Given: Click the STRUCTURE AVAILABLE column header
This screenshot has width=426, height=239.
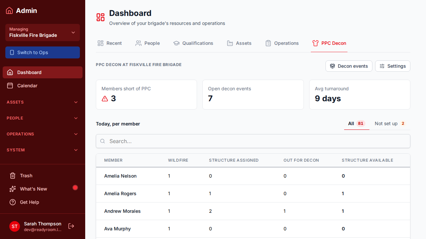Looking at the screenshot, I should pyautogui.click(x=367, y=160).
